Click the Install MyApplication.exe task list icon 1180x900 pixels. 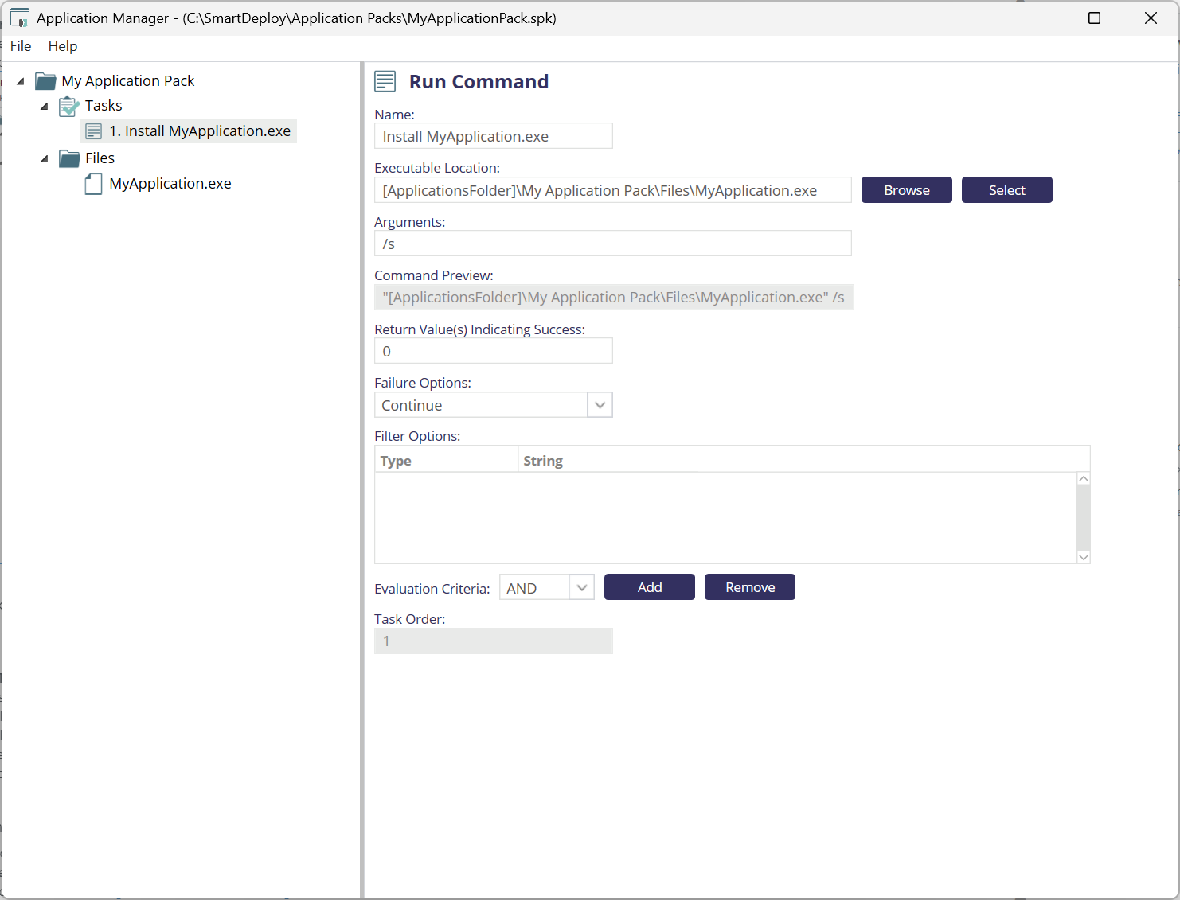coord(93,131)
